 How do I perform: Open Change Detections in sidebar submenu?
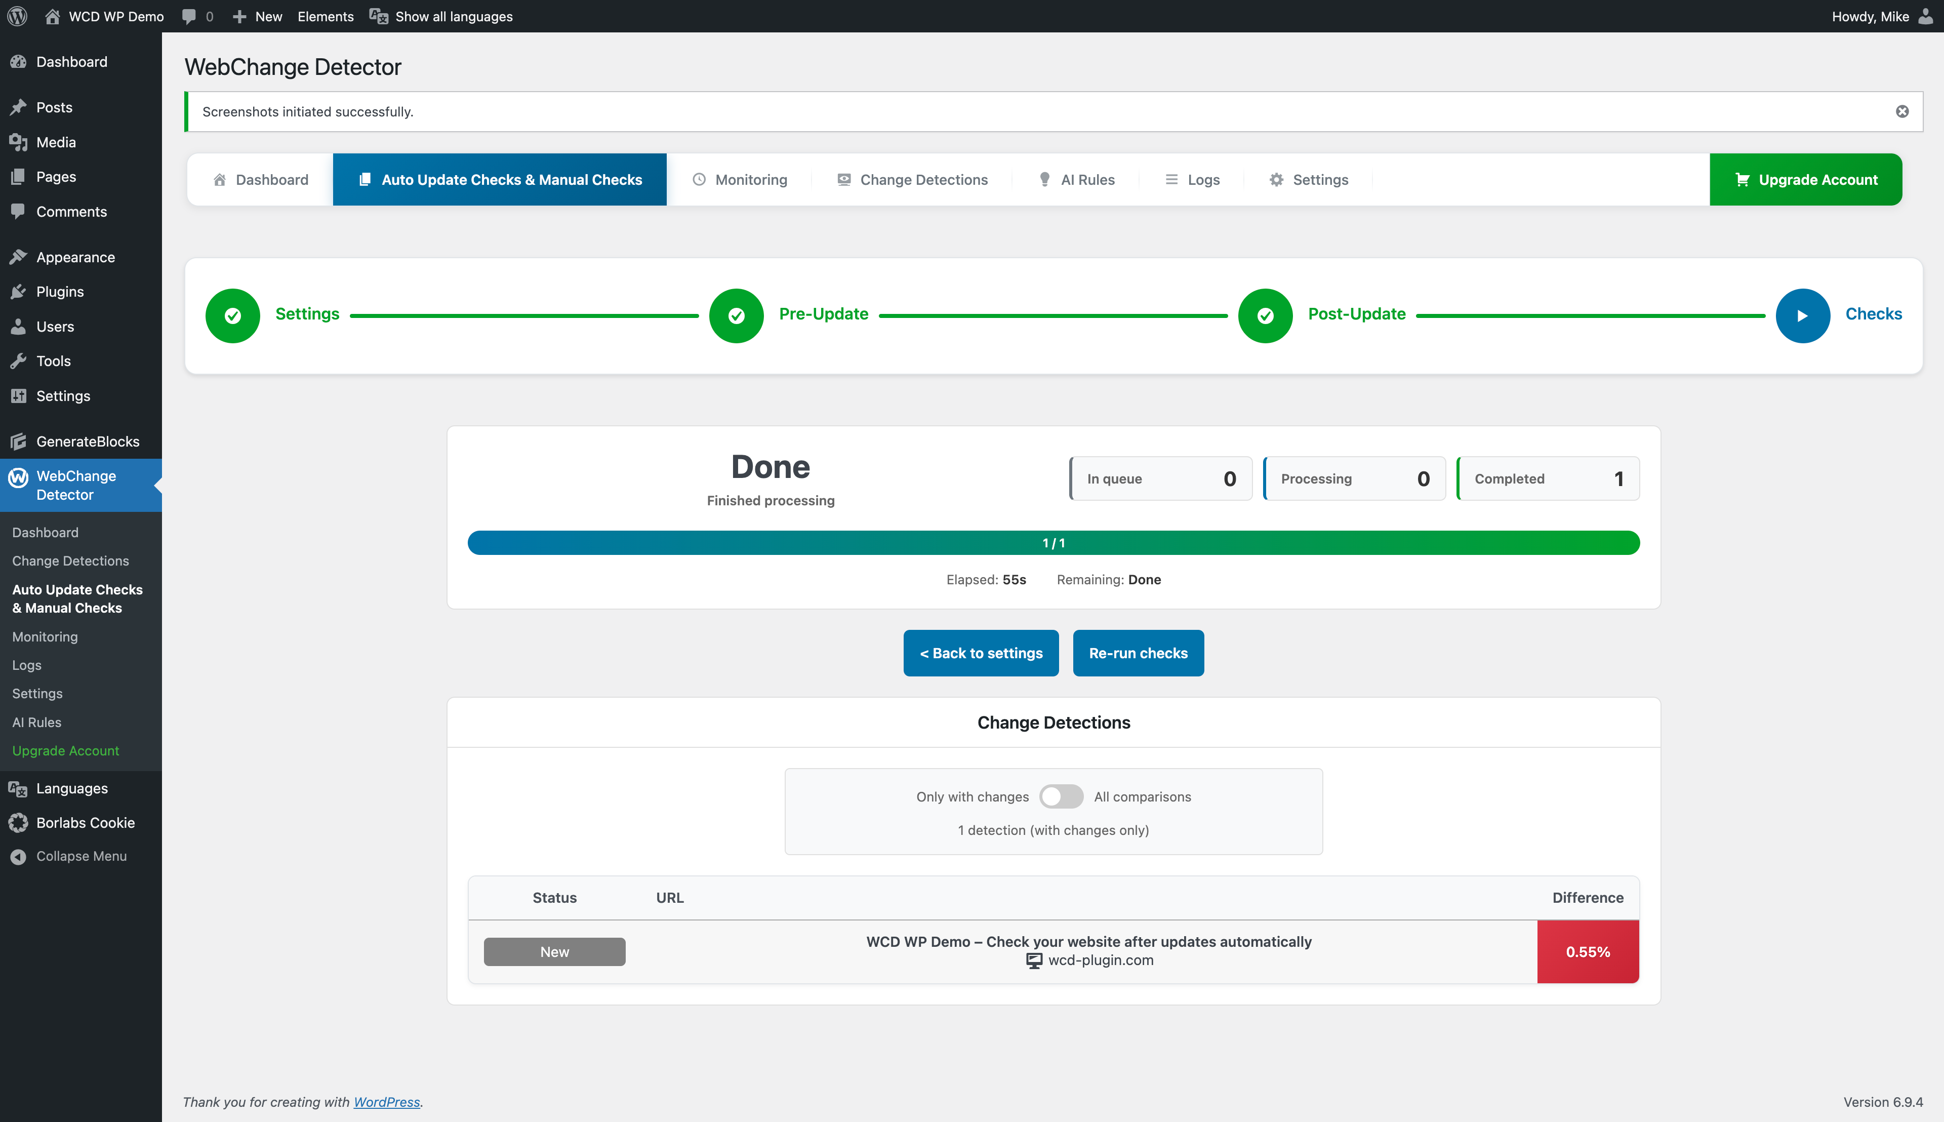click(x=71, y=561)
